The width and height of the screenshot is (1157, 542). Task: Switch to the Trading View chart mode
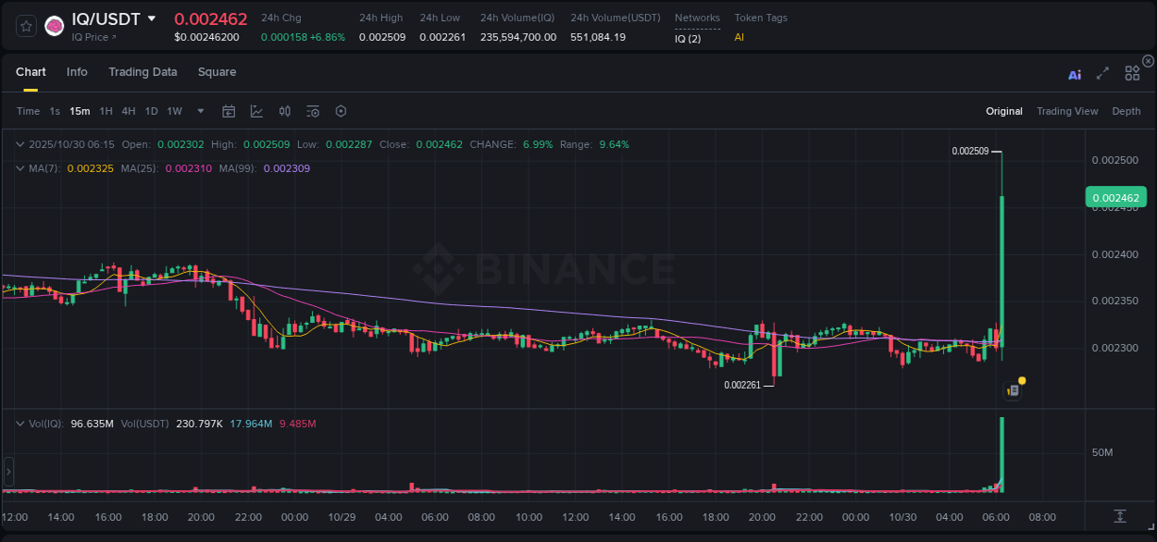1067,111
